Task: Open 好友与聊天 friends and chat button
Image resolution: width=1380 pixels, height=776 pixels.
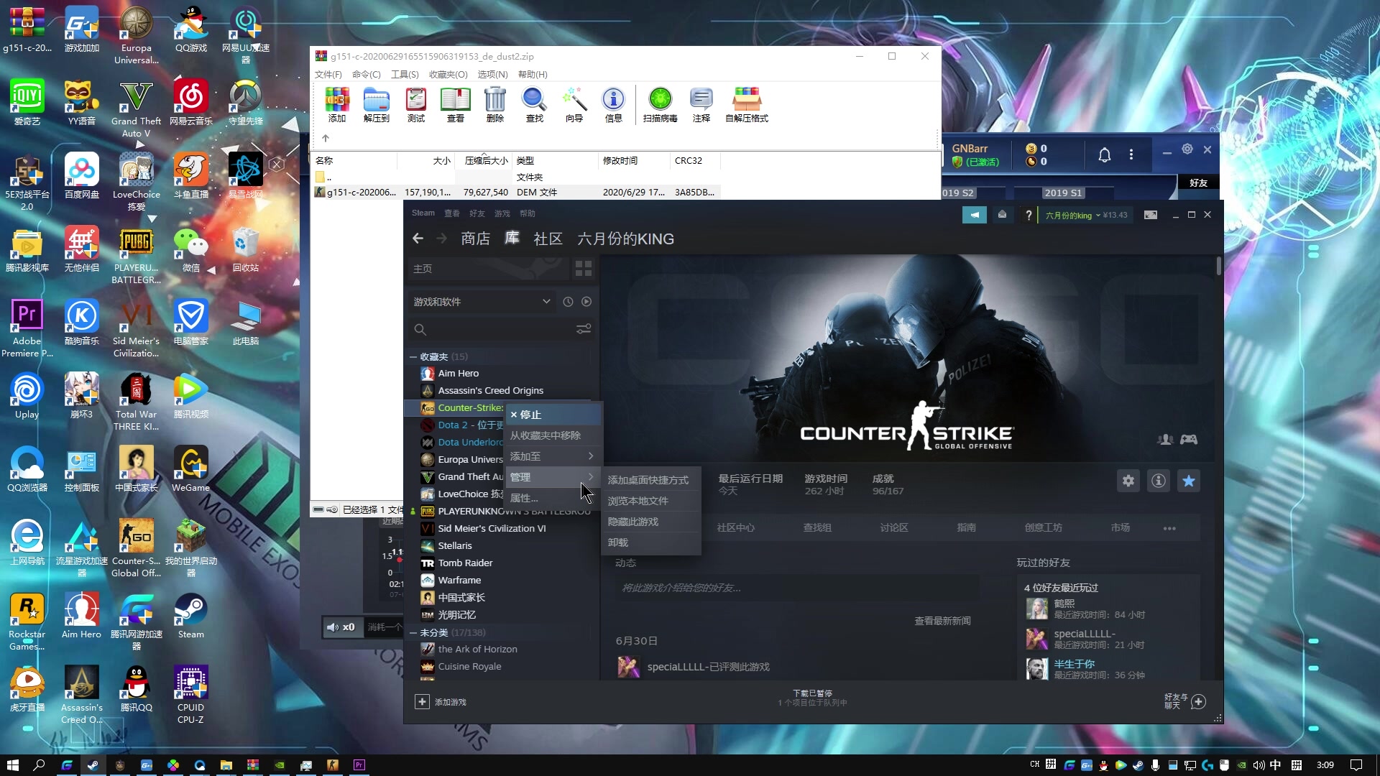Action: [1184, 701]
